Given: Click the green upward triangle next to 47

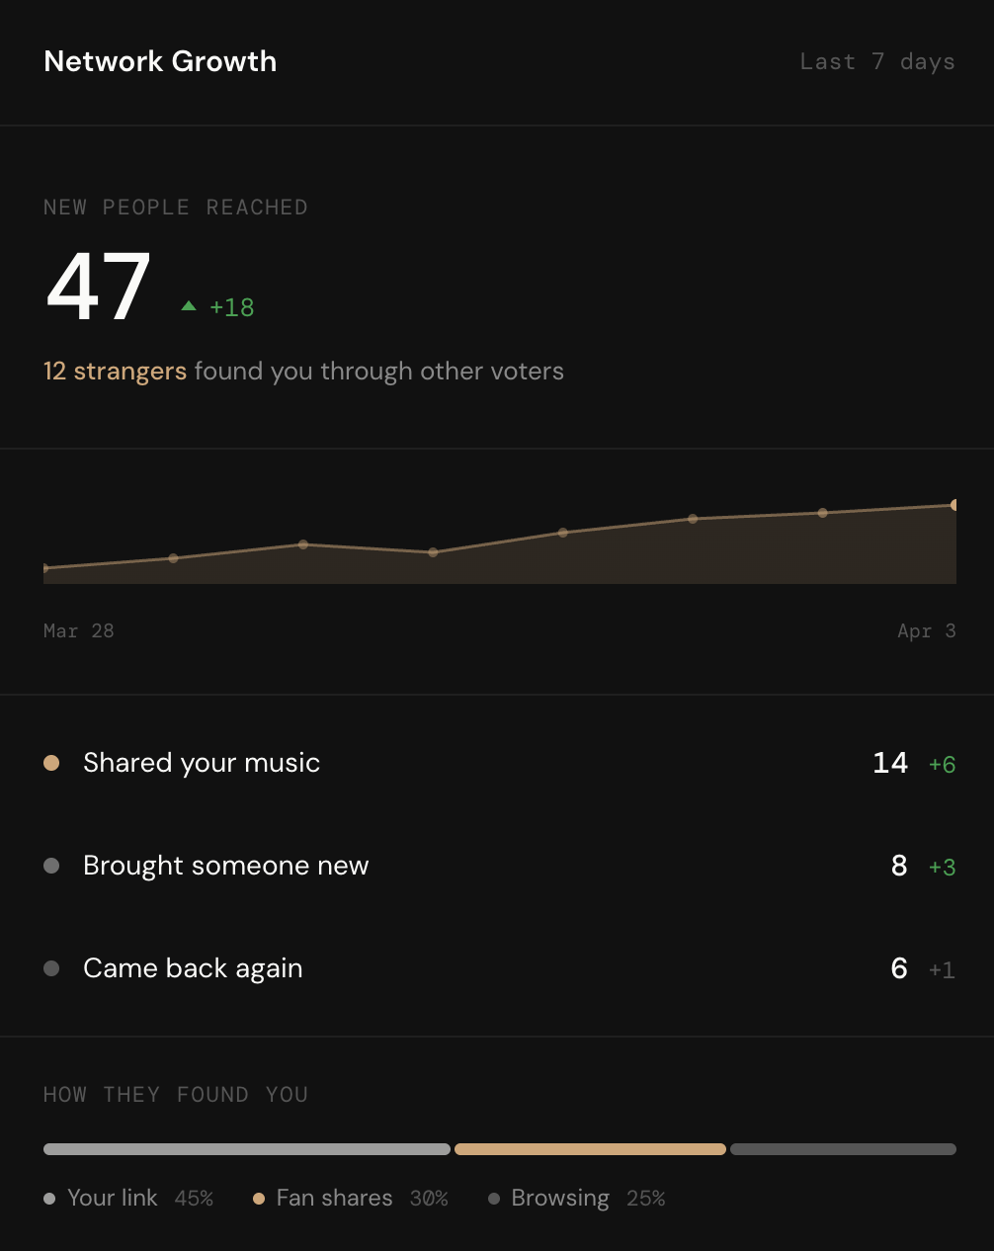Looking at the screenshot, I should point(187,306).
